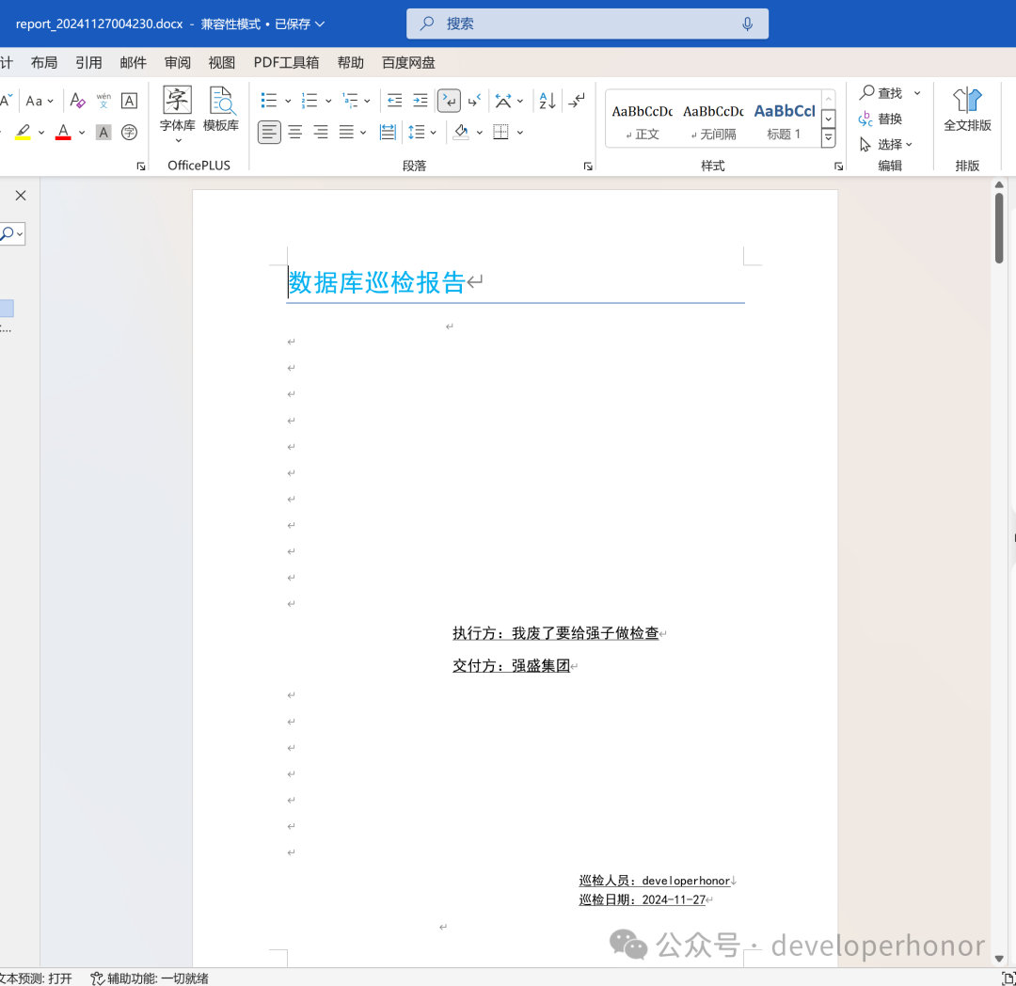This screenshot has height=986, width=1016.
Task: Switch to the 审阅 tab
Action: click(x=178, y=63)
